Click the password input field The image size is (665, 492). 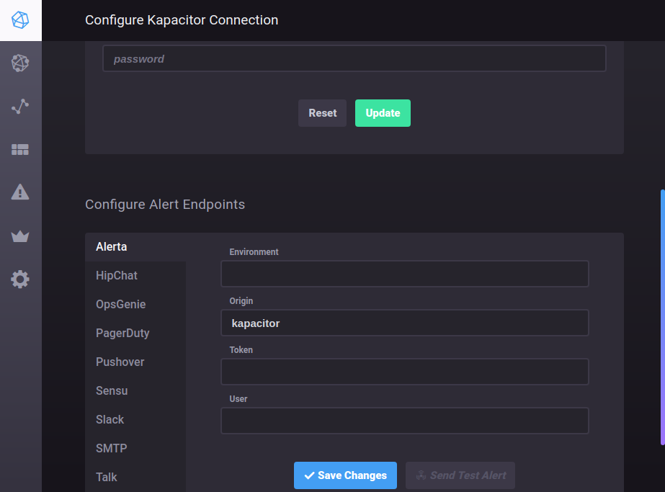pyautogui.click(x=354, y=58)
